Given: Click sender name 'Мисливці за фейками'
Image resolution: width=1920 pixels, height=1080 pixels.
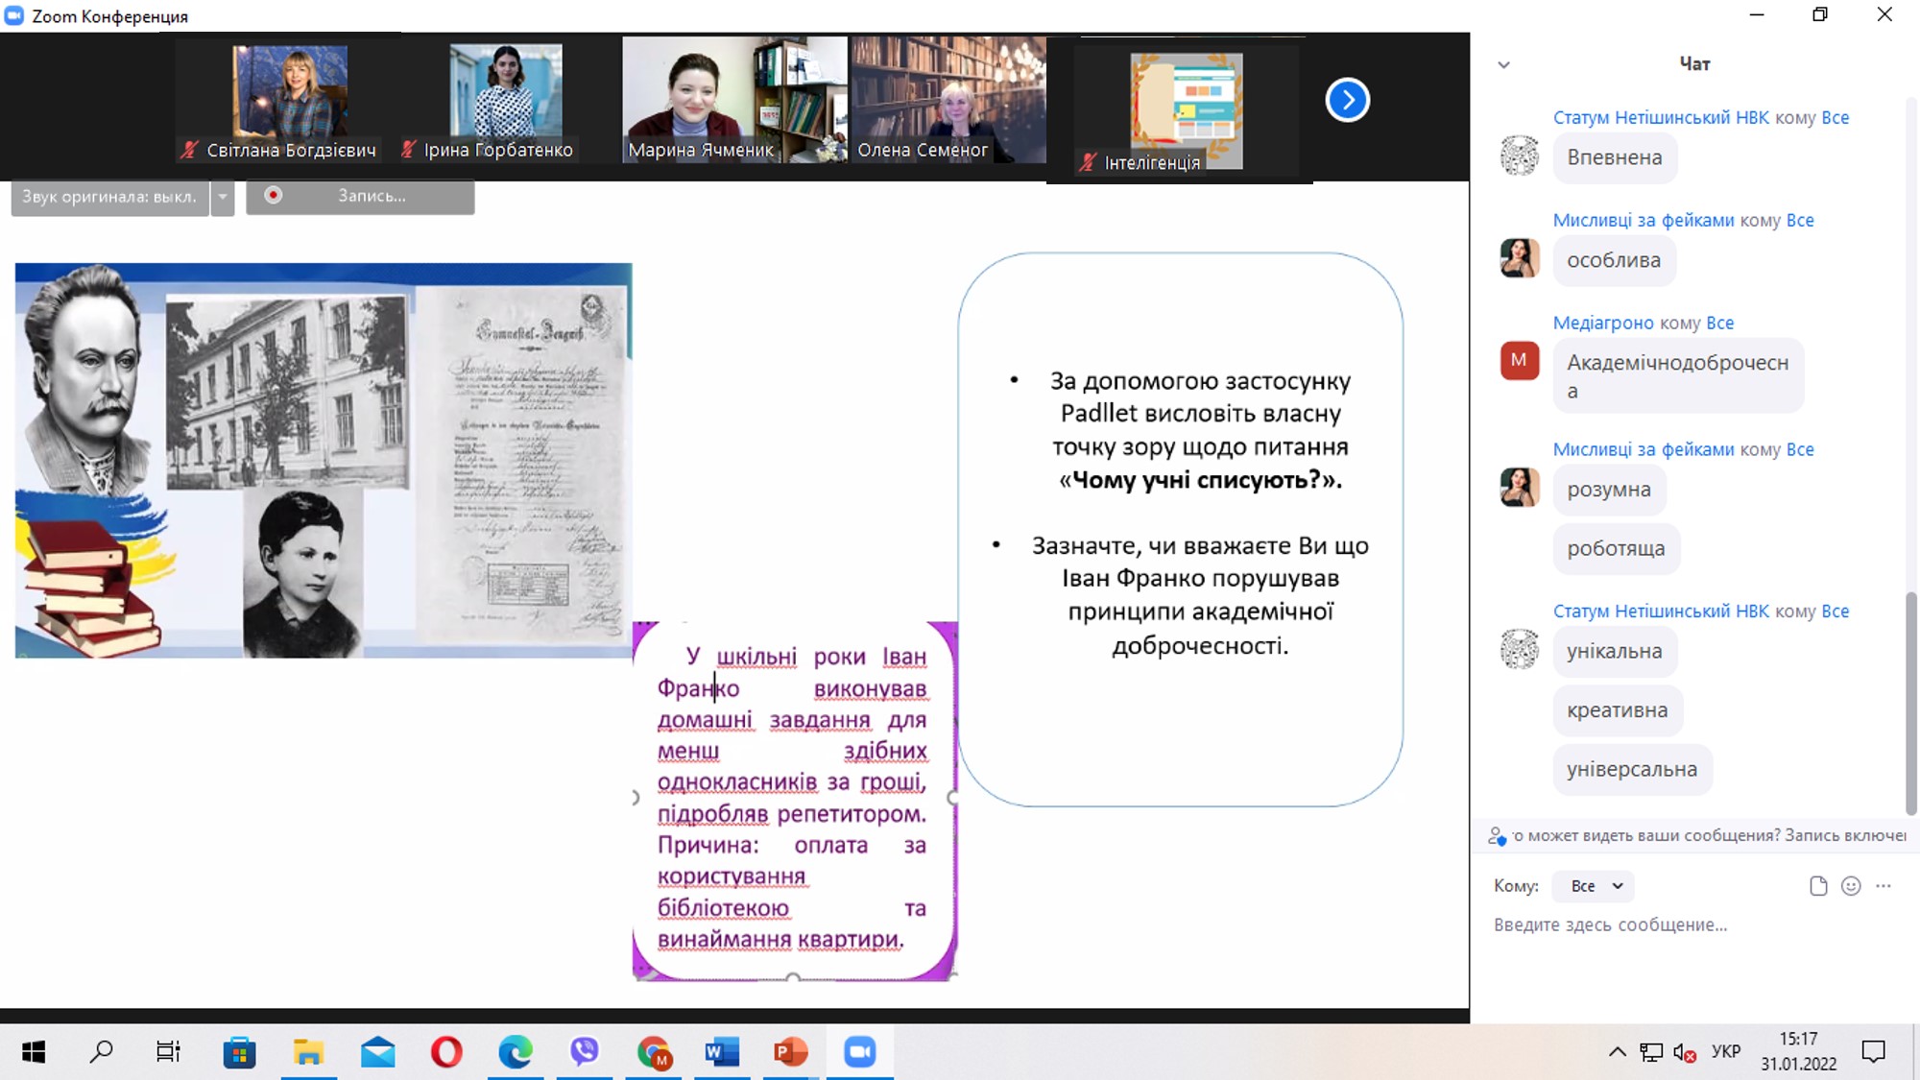Looking at the screenshot, I should [x=1643, y=220].
